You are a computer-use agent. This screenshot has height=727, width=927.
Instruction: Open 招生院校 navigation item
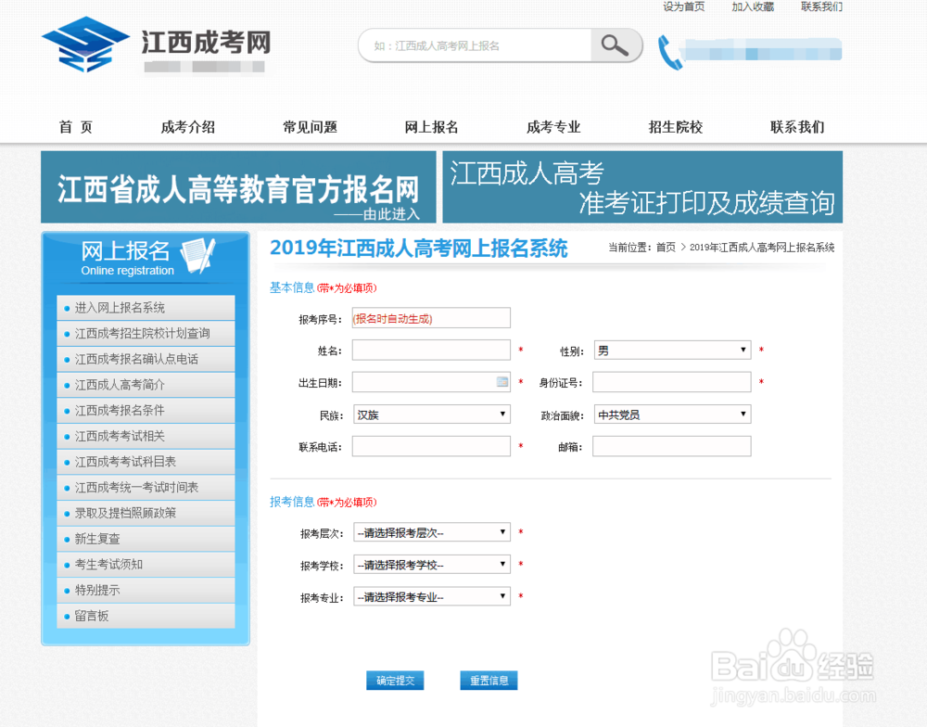675,127
